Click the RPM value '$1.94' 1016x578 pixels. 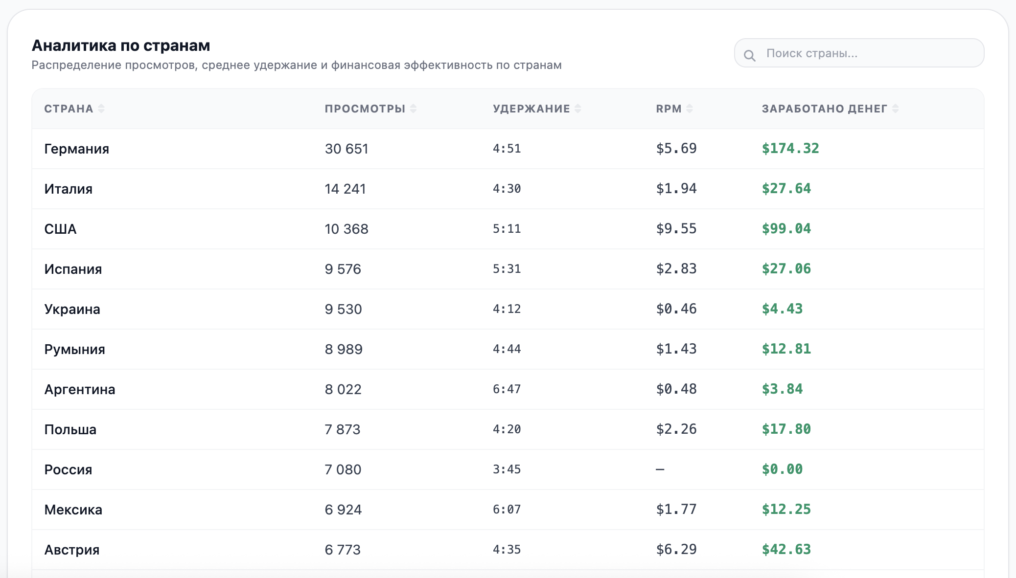676,189
